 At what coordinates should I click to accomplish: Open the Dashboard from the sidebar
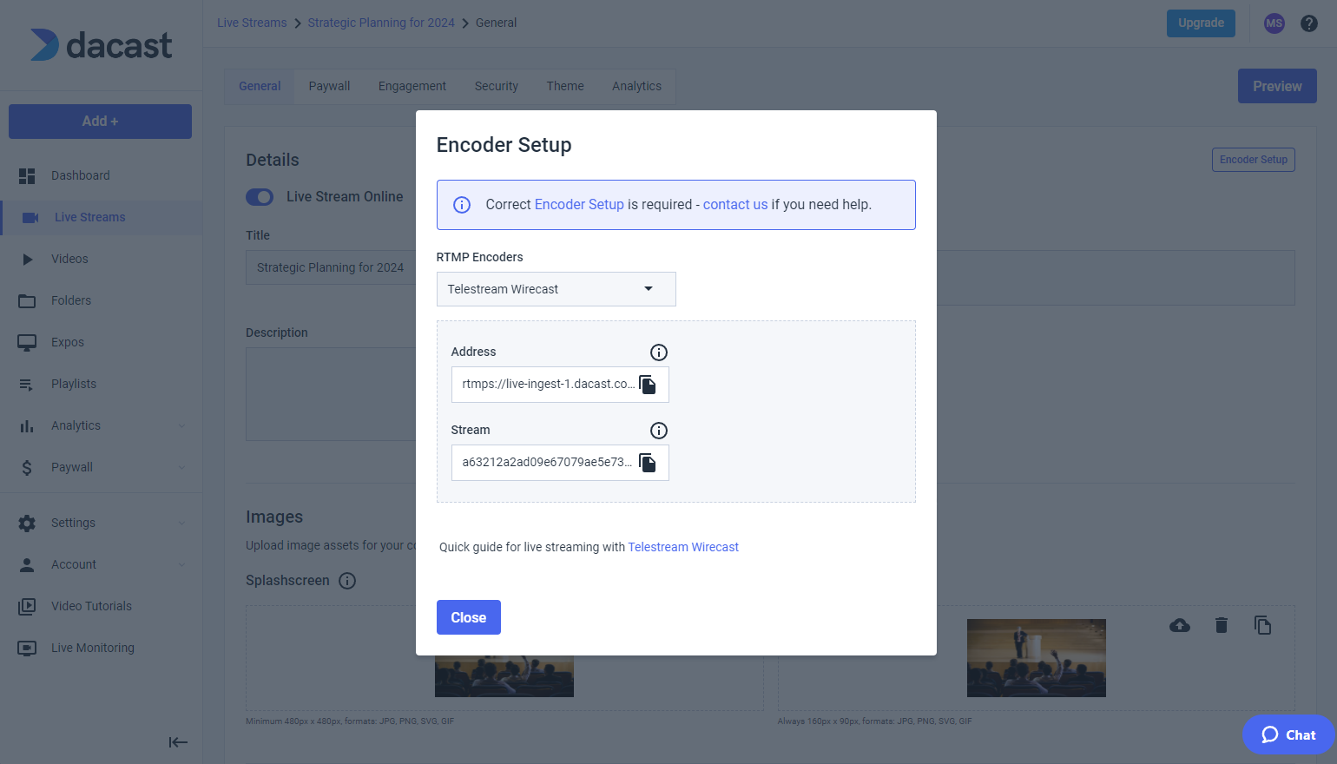click(81, 175)
